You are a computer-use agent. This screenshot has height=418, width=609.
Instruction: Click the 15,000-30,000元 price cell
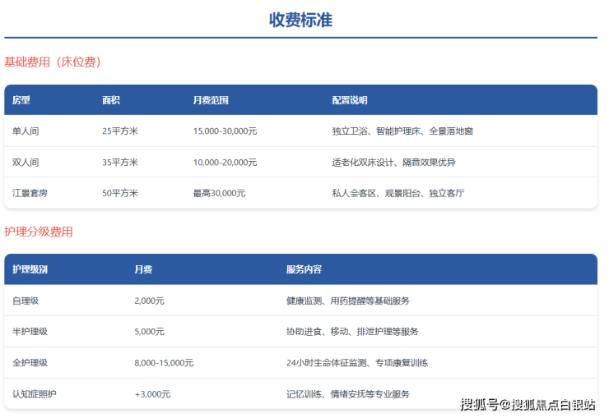point(225,131)
